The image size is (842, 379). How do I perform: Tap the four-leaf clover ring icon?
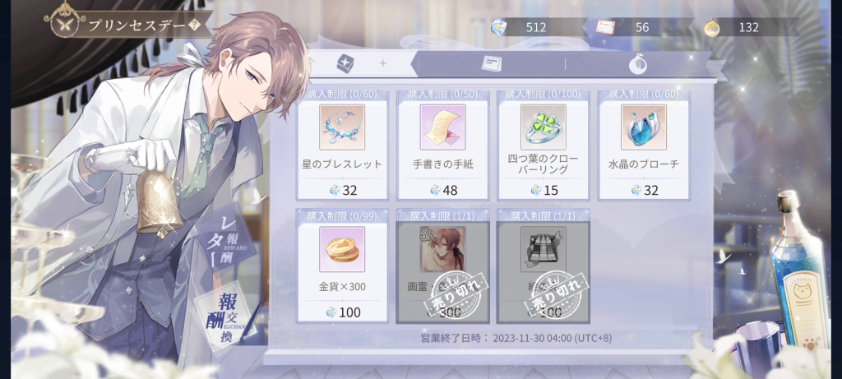[543, 127]
